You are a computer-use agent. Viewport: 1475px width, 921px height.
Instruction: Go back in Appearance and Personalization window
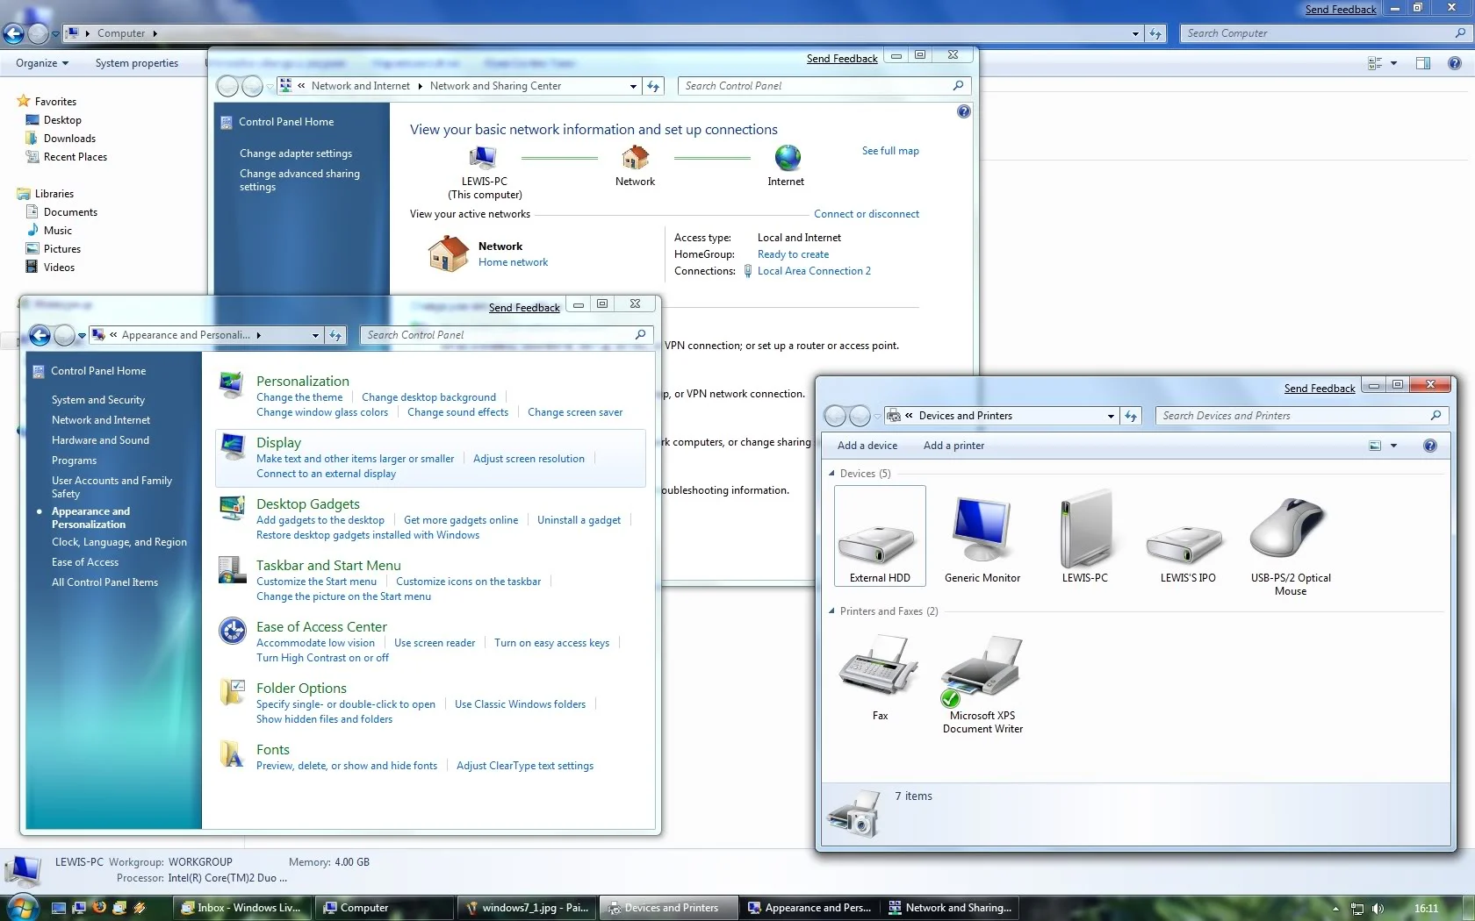pyautogui.click(x=40, y=335)
